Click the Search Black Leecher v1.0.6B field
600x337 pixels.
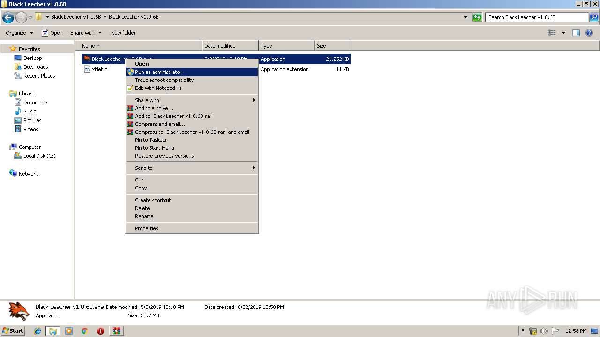tap(537, 17)
